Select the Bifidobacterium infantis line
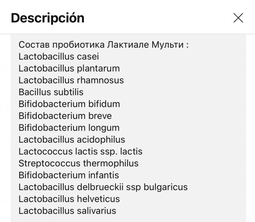 point(69,175)
